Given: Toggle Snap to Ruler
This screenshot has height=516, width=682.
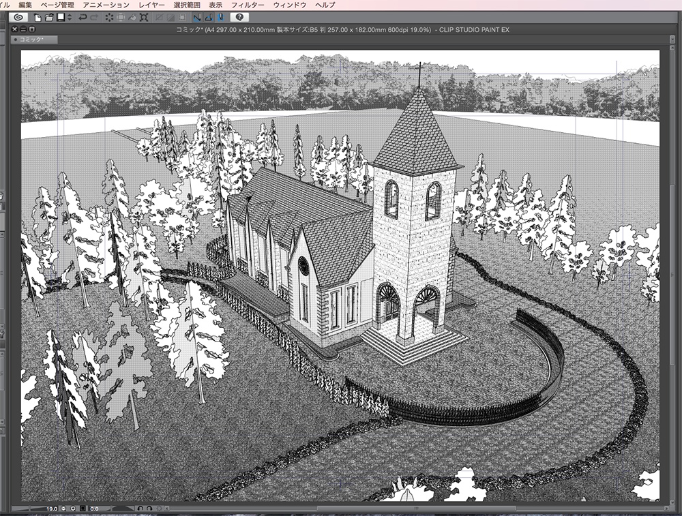Looking at the screenshot, I should pos(197,18).
